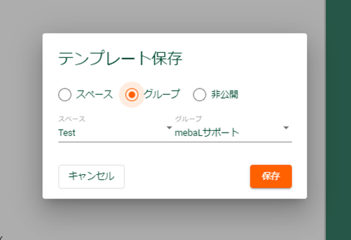Click the orange 保存 button

[271, 176]
